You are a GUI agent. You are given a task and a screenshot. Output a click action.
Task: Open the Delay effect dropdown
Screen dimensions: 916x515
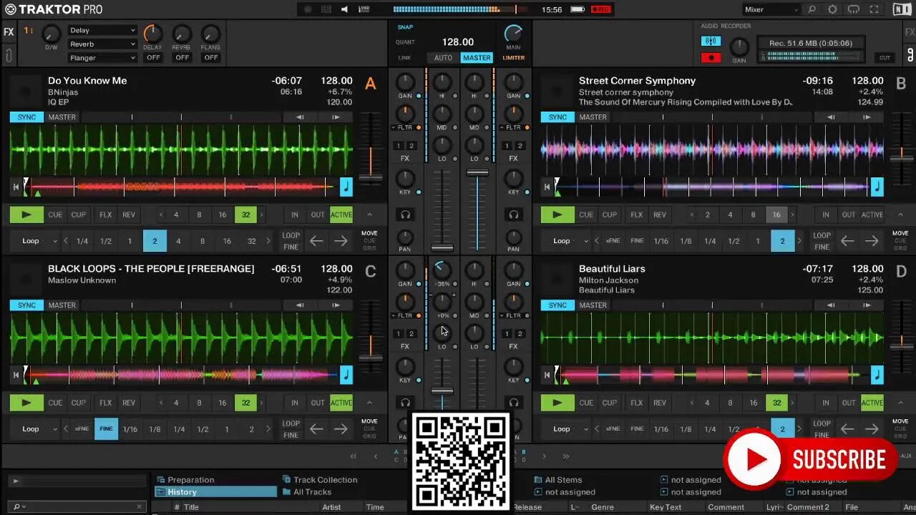pos(102,31)
